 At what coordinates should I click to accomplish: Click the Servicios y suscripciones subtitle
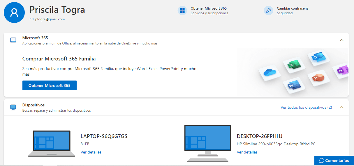(x=209, y=13)
